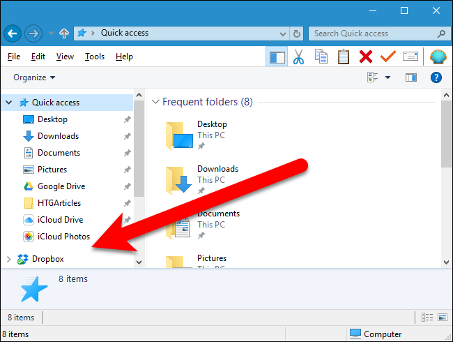Open the Help menu
The image size is (453, 342).
(124, 57)
